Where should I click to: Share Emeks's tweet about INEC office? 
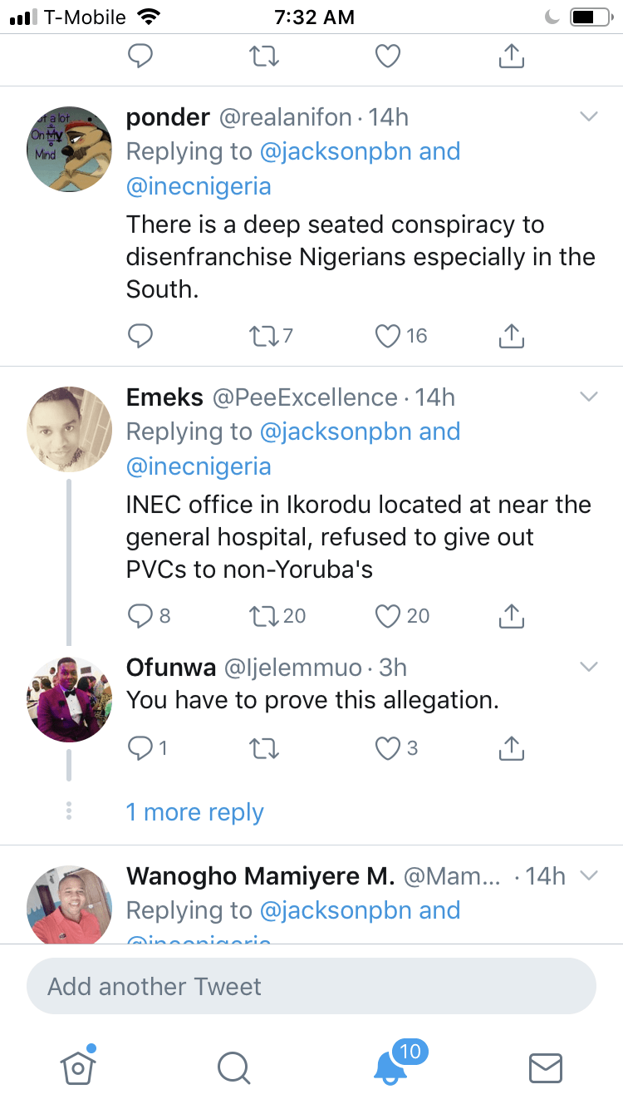point(512,616)
